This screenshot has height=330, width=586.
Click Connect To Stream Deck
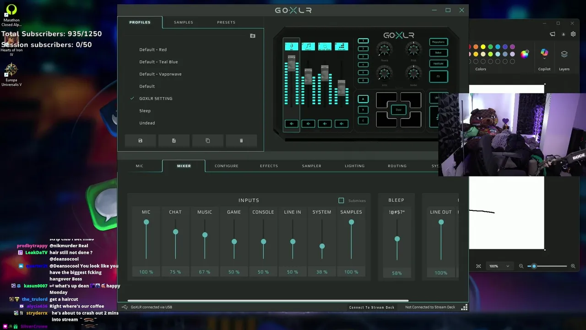(372, 307)
